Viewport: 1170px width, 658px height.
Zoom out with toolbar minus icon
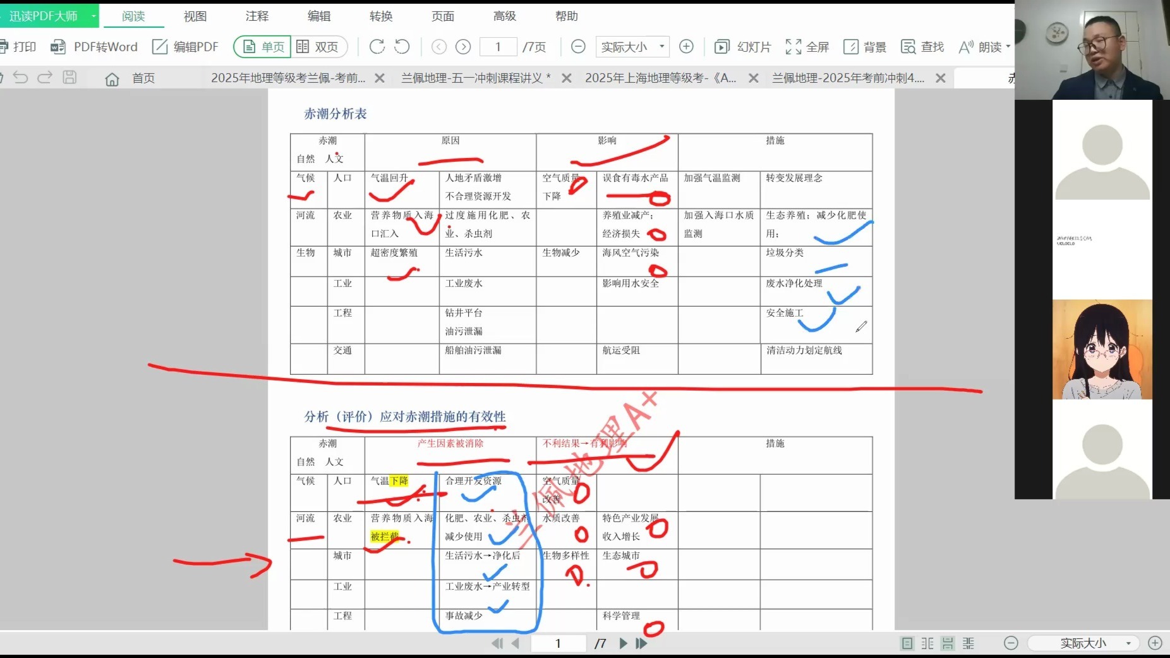[578, 47]
